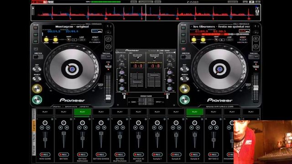
Task: Toggle the left deck direction switch
Action: (38, 56)
